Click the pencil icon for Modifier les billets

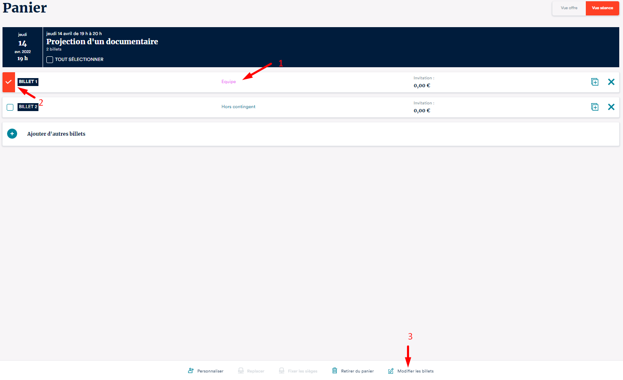(391, 371)
